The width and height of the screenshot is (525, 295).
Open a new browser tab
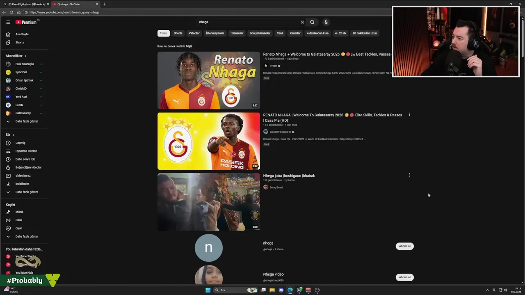(x=104, y=4)
